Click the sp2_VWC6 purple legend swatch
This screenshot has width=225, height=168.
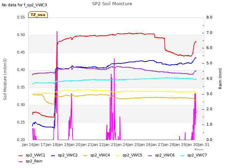pyautogui.click(x=150, y=156)
